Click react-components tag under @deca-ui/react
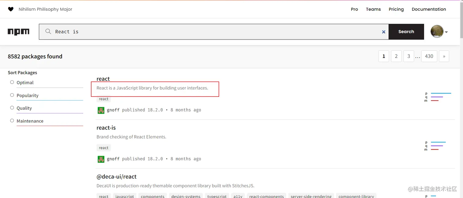The width and height of the screenshot is (463, 198). coord(266,196)
